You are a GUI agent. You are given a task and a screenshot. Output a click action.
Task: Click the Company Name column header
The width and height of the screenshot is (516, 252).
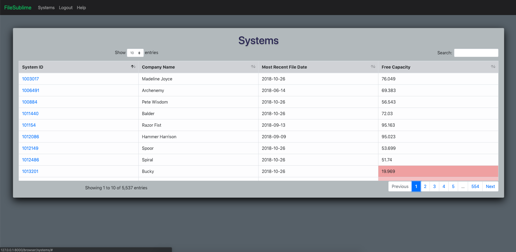[198, 67]
